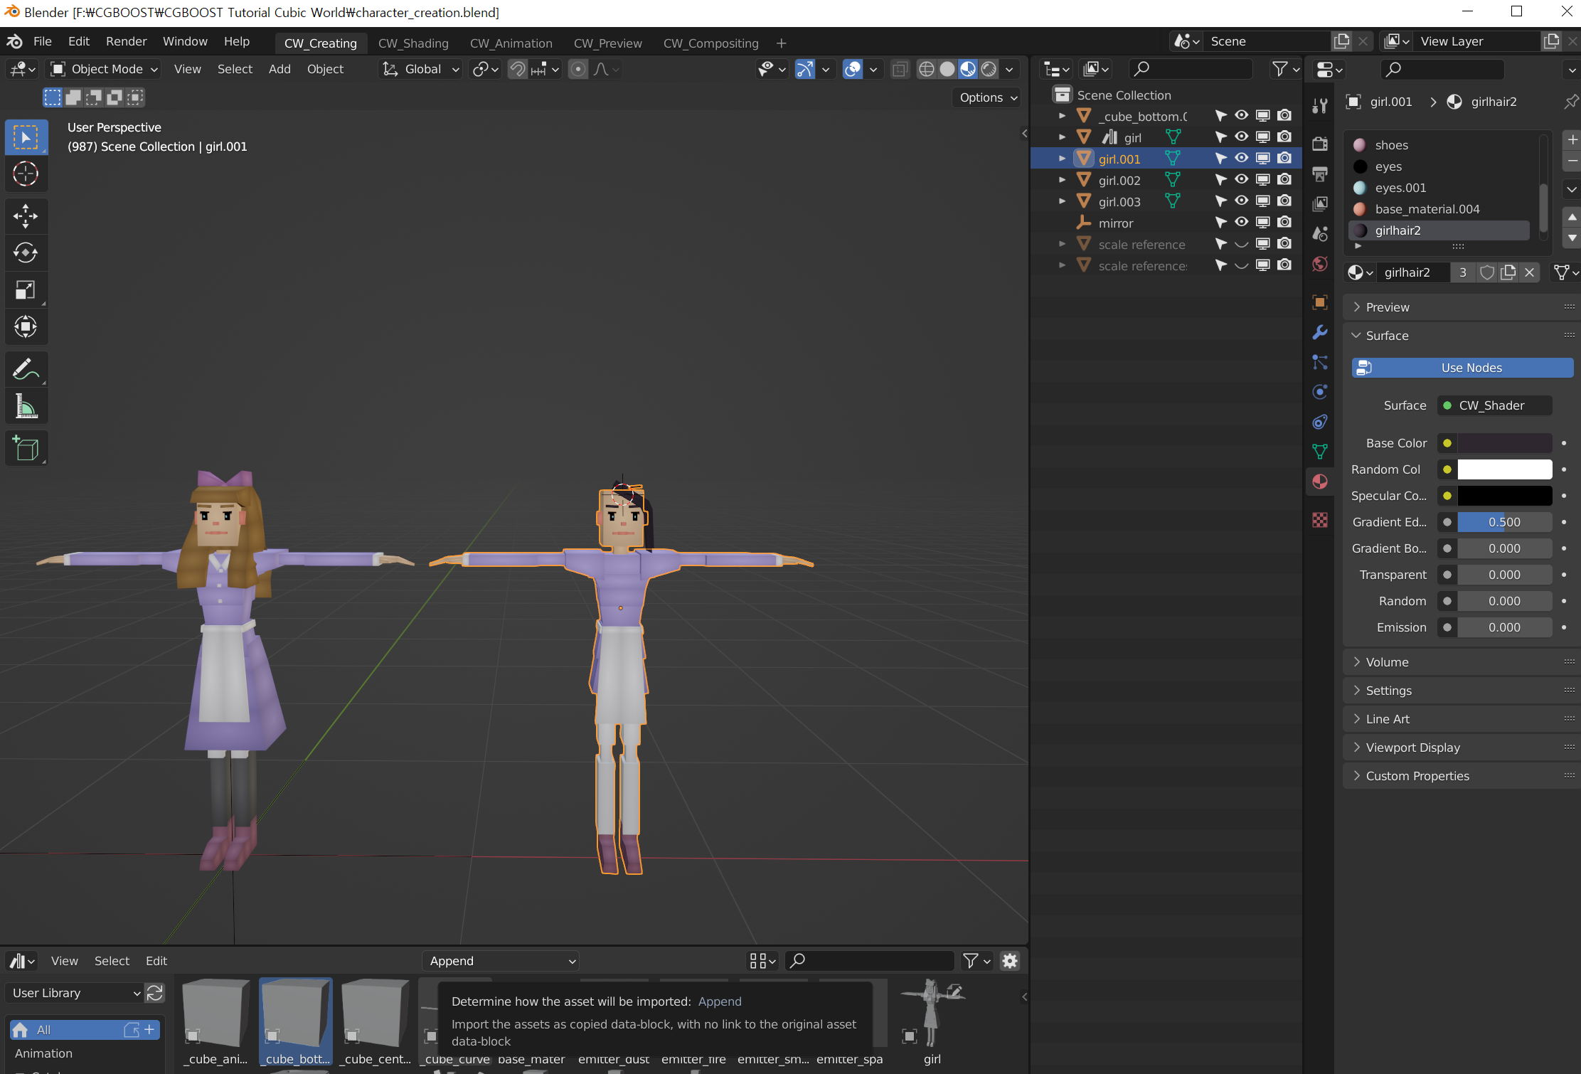
Task: Switch to the CW_Shading workspace tab
Action: (413, 43)
